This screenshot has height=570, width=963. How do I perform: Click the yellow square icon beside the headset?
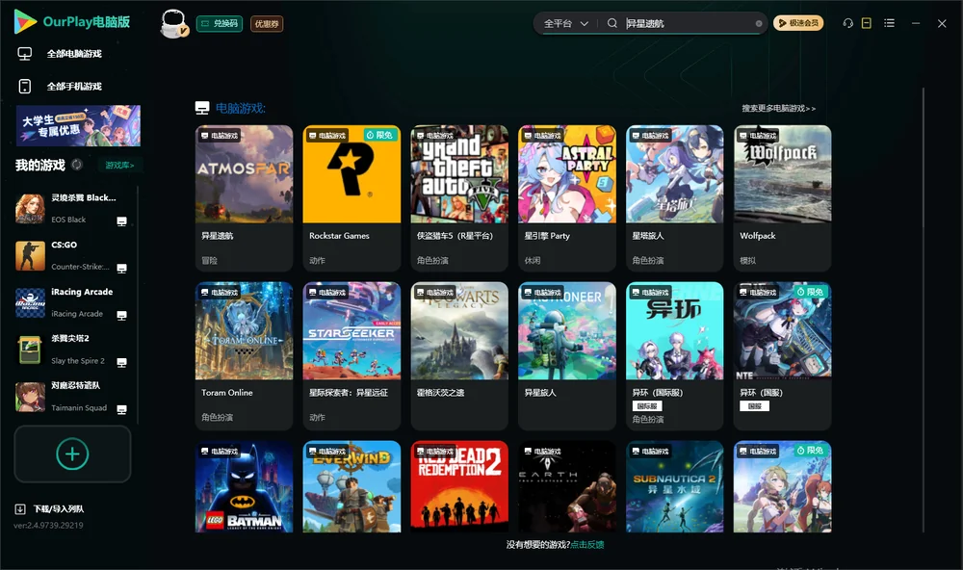click(x=867, y=23)
